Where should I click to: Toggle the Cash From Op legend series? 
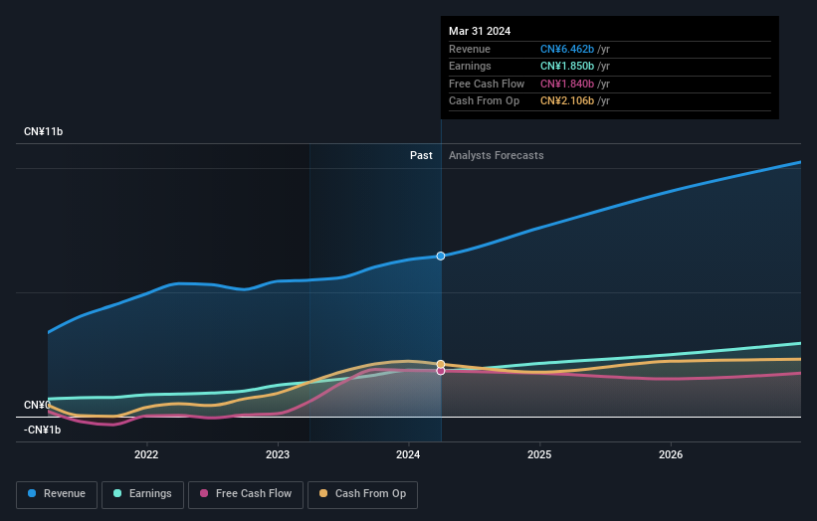click(x=362, y=494)
